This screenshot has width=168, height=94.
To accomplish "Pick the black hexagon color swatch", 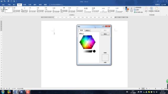I will tap(94, 51).
